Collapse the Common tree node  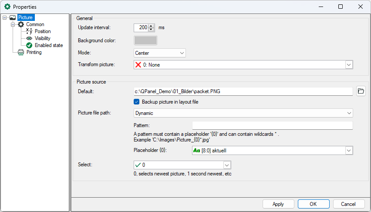pyautogui.click(x=13, y=24)
